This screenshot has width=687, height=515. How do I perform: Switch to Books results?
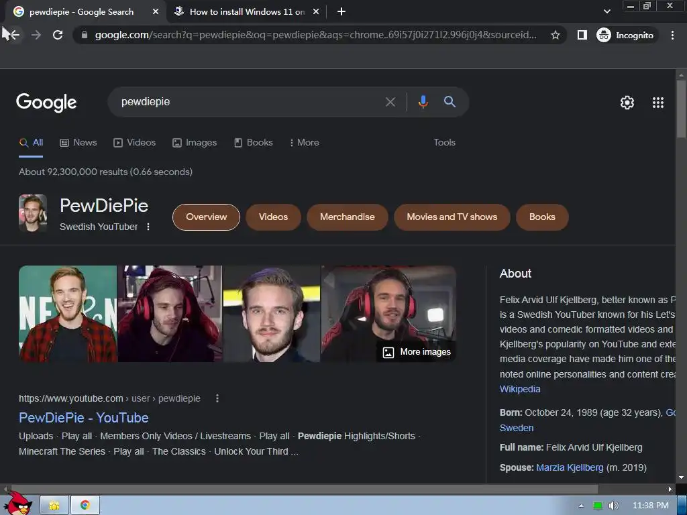tap(253, 142)
